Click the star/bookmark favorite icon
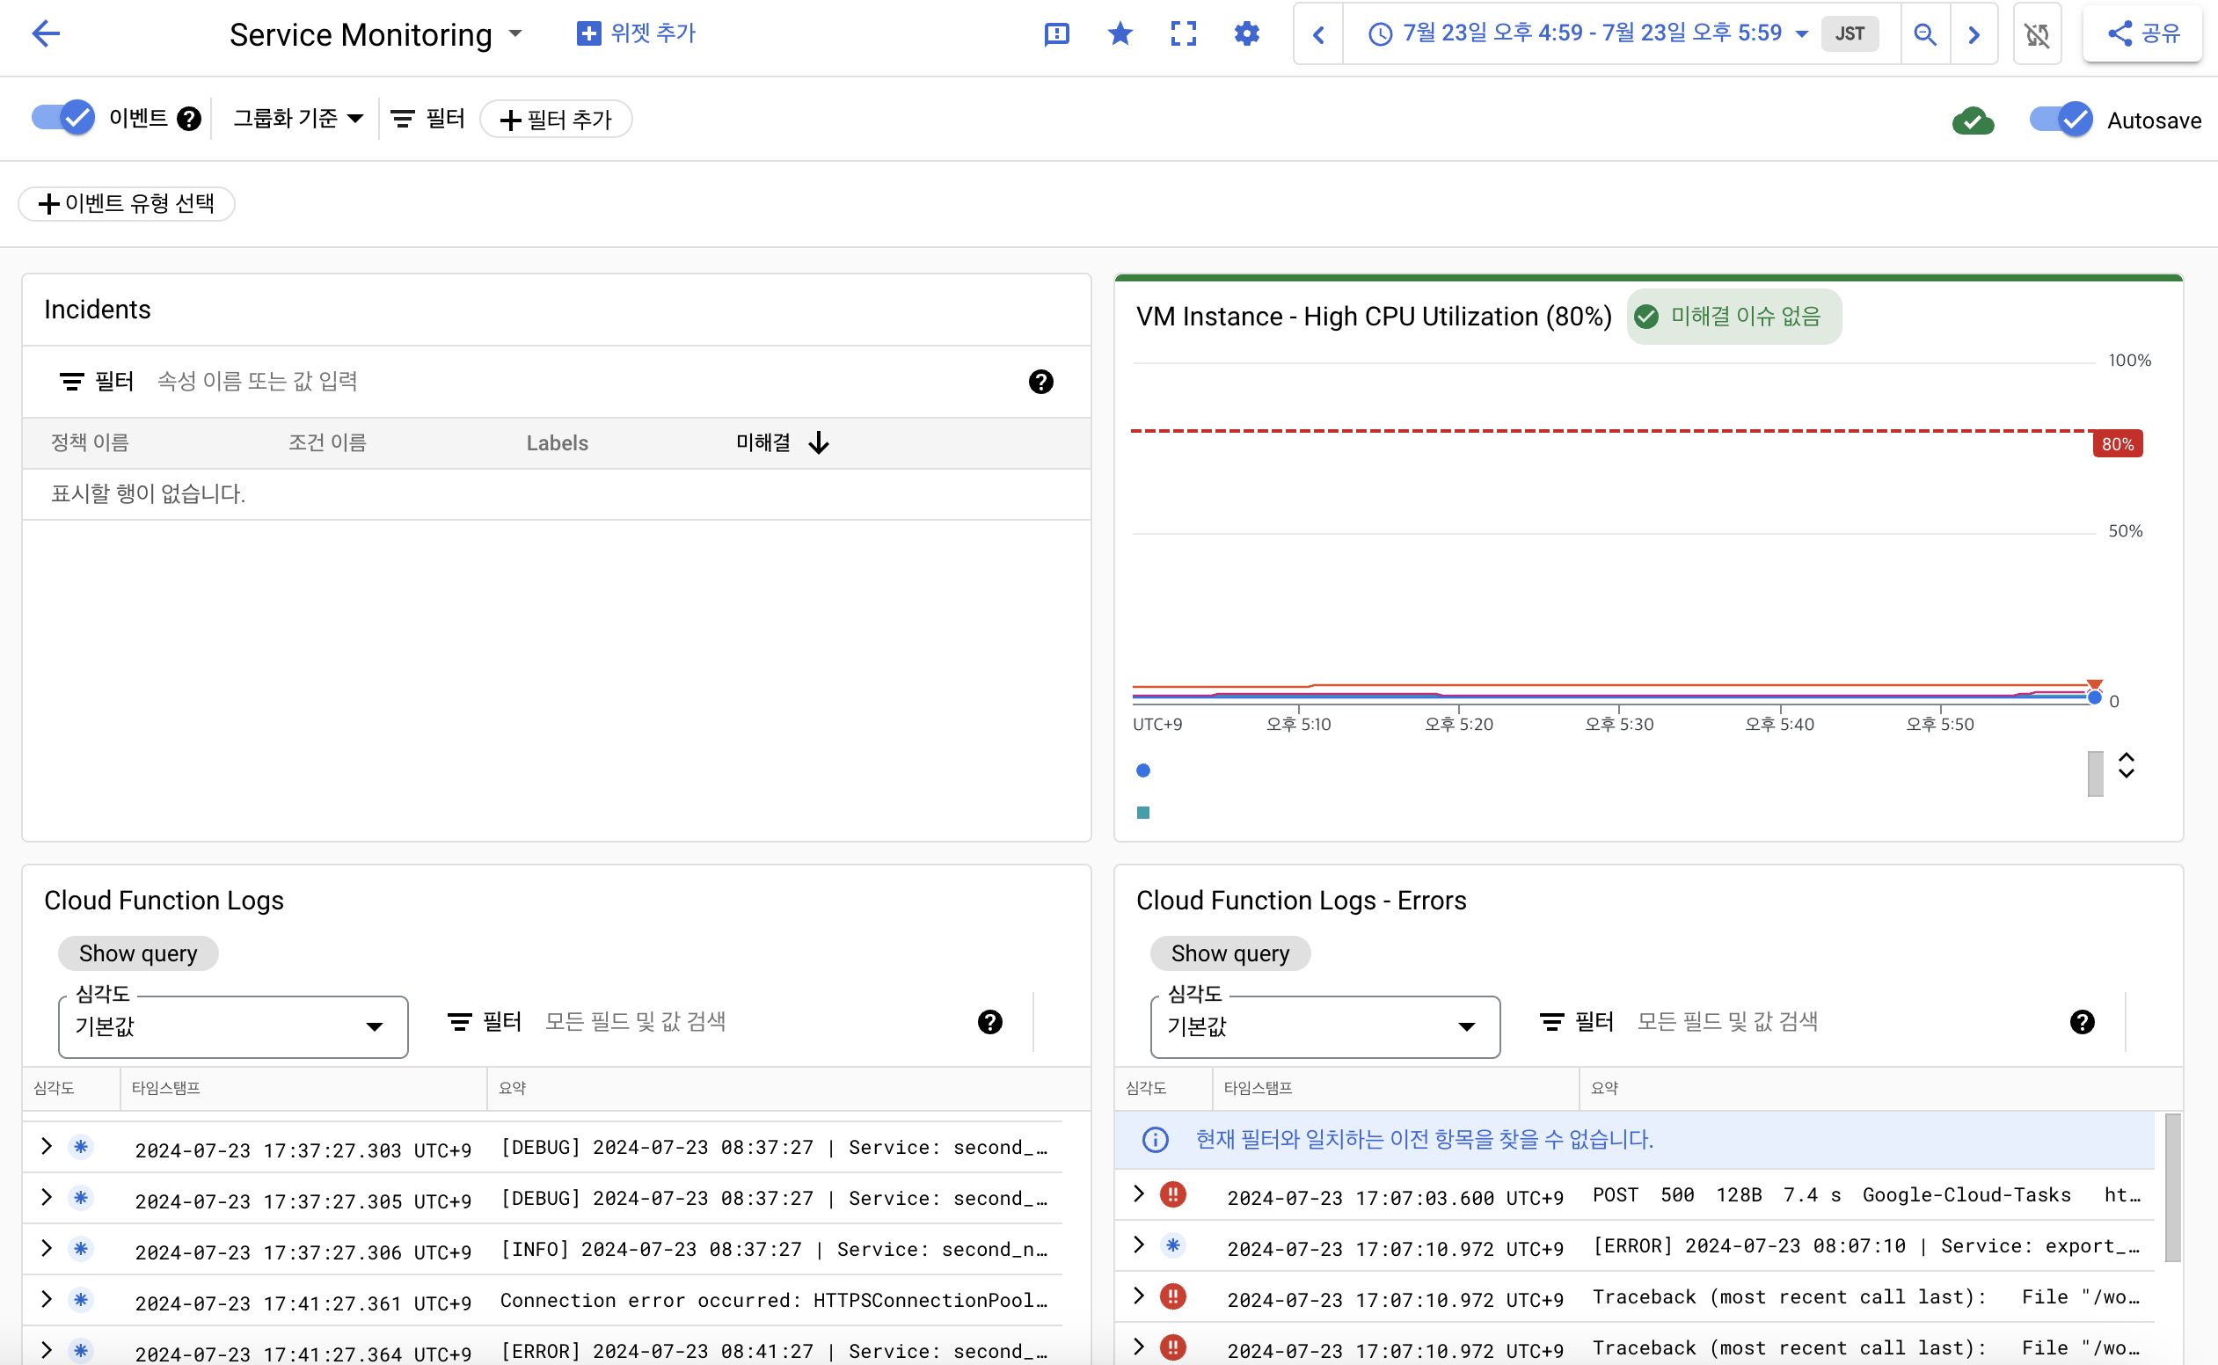This screenshot has width=2218, height=1365. click(1120, 33)
